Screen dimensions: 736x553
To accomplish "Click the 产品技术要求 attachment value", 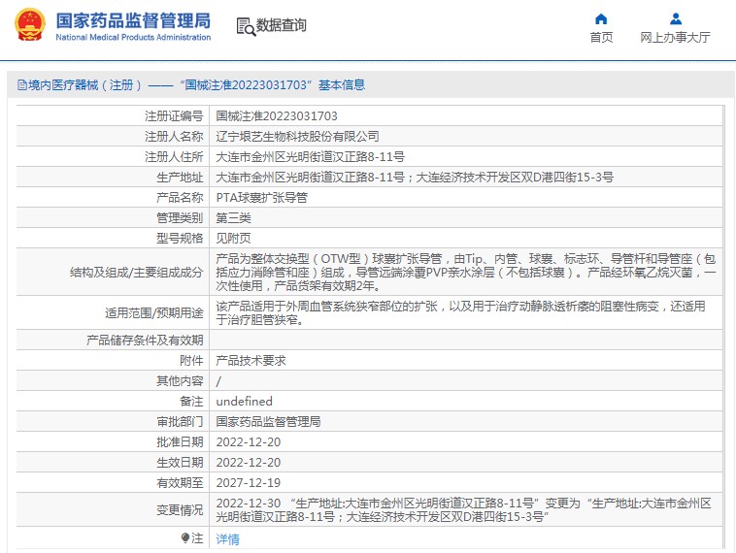I will coord(251,360).
